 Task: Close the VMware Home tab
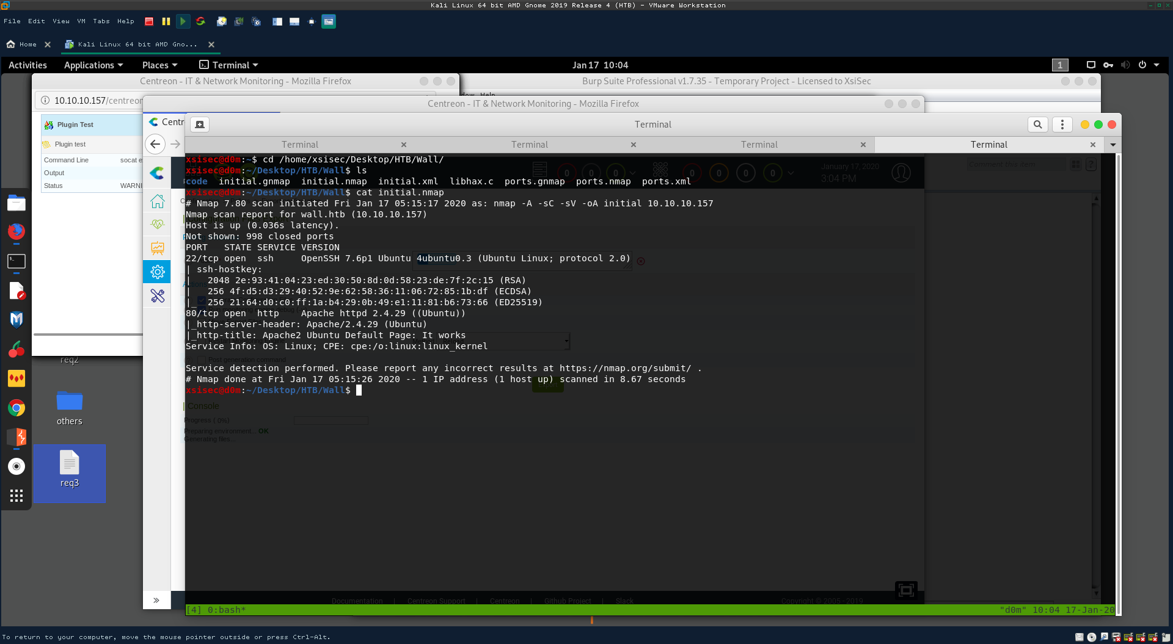tap(48, 45)
